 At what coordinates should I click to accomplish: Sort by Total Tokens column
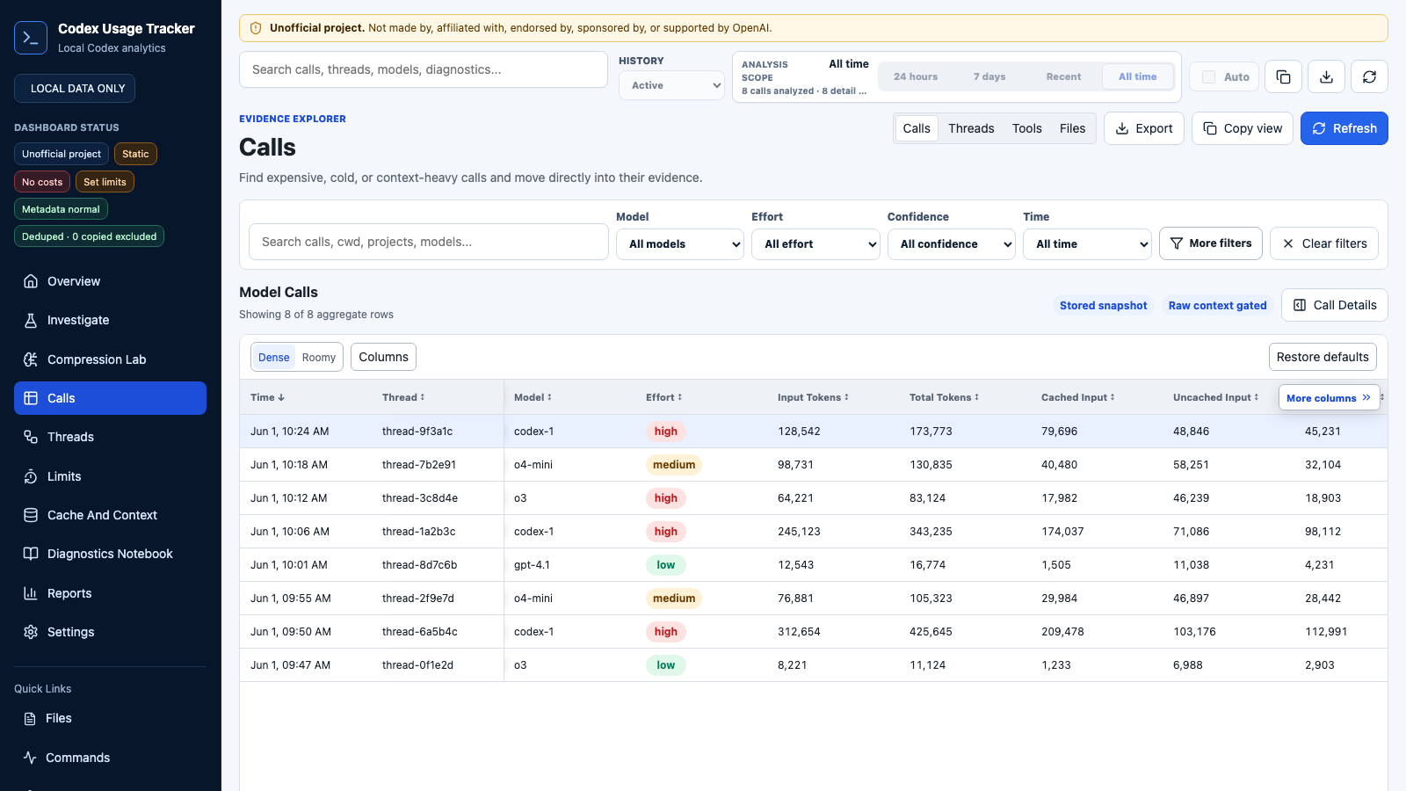944,397
